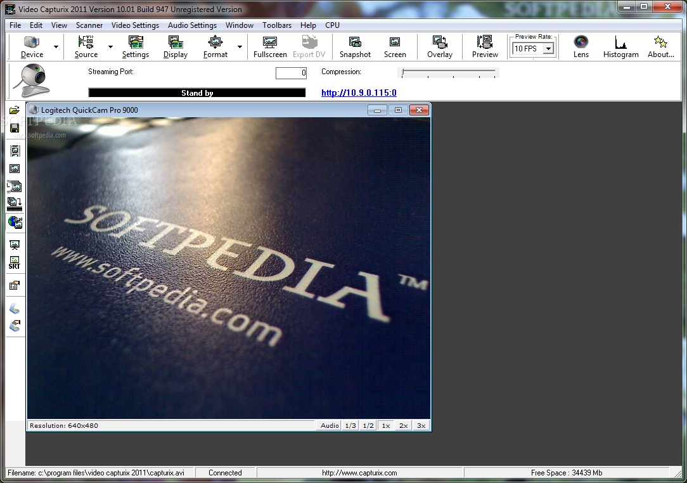
Task: Click the Source toolbar icon
Action: pyautogui.click(x=86, y=48)
